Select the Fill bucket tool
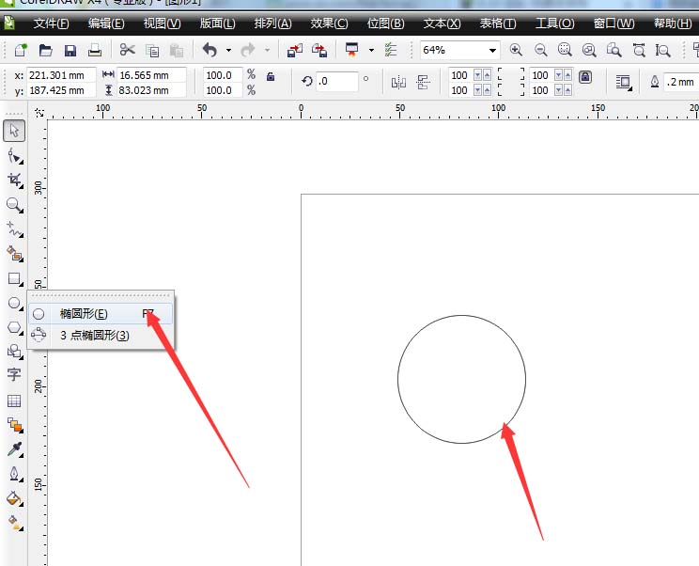The width and height of the screenshot is (699, 566). (14, 498)
